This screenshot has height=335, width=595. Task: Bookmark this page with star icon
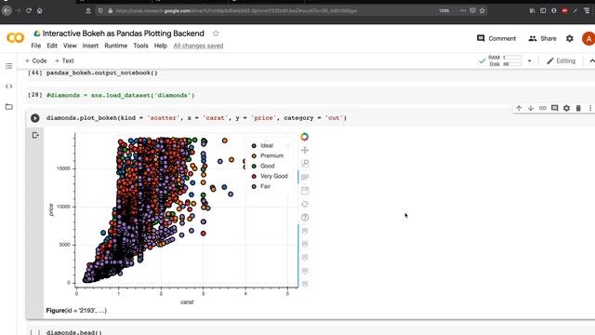pyautogui.click(x=483, y=10)
